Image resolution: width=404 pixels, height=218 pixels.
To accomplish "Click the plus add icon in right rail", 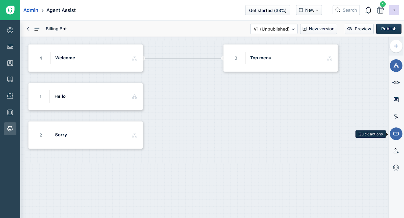I will click(396, 46).
